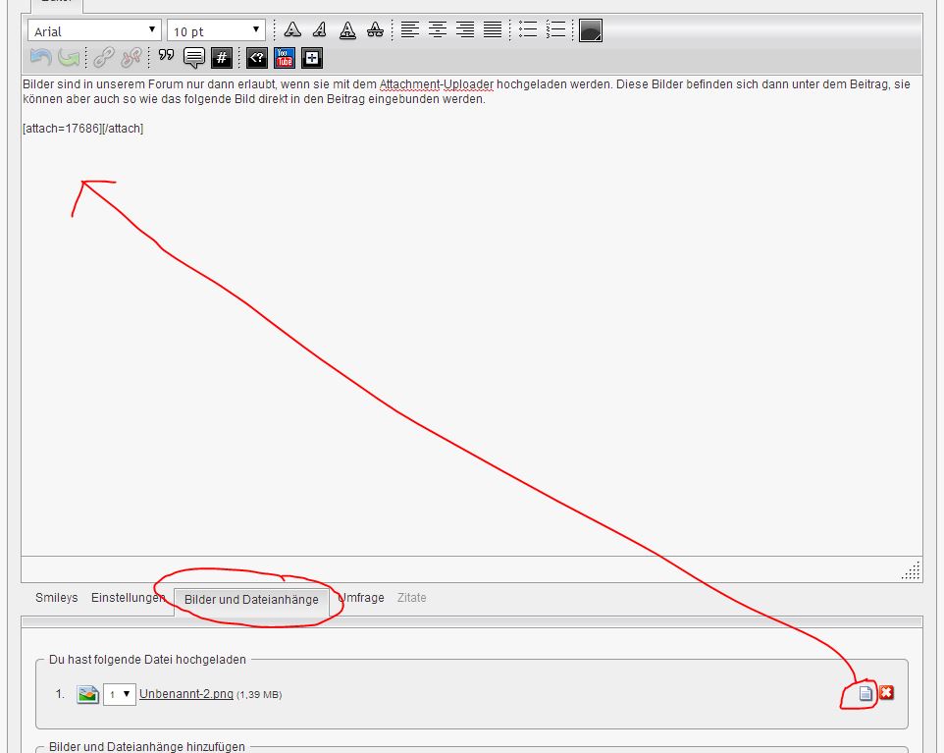944x753 pixels.
Task: Open the text color picker
Action: click(590, 30)
